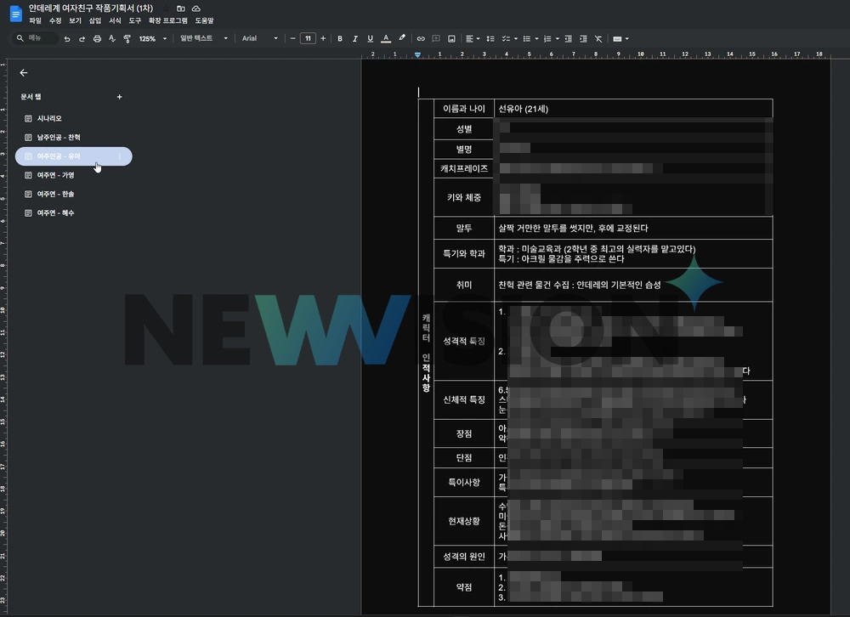Open the Arial font dropdown
The image size is (850, 617).
tap(259, 39)
